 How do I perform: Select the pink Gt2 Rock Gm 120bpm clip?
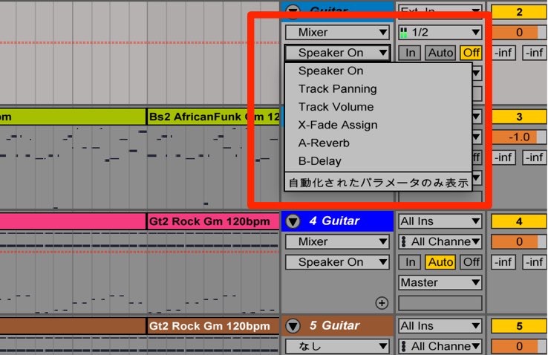tap(213, 221)
